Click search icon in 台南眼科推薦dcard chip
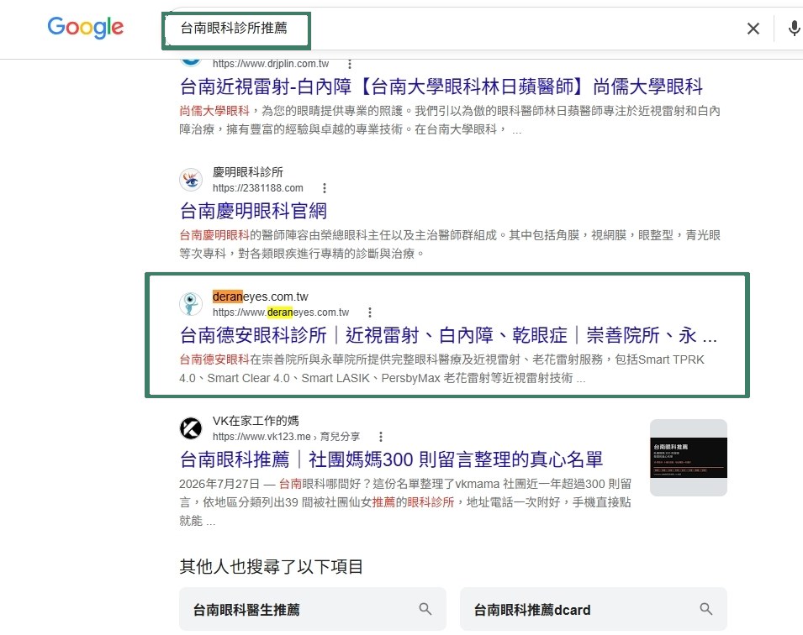 point(705,609)
